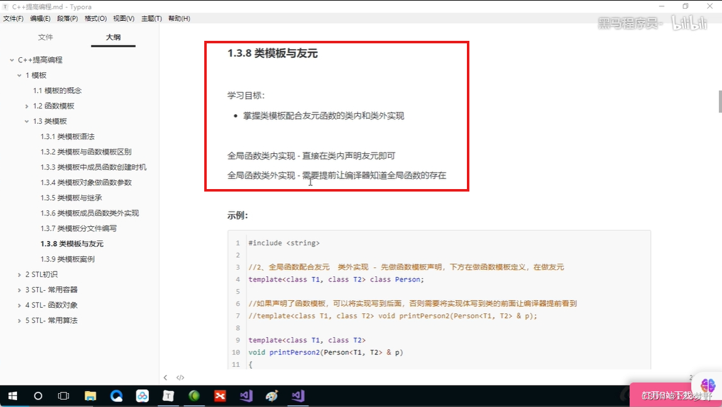
Task: Open the 主题(T) menu
Action: (151, 18)
